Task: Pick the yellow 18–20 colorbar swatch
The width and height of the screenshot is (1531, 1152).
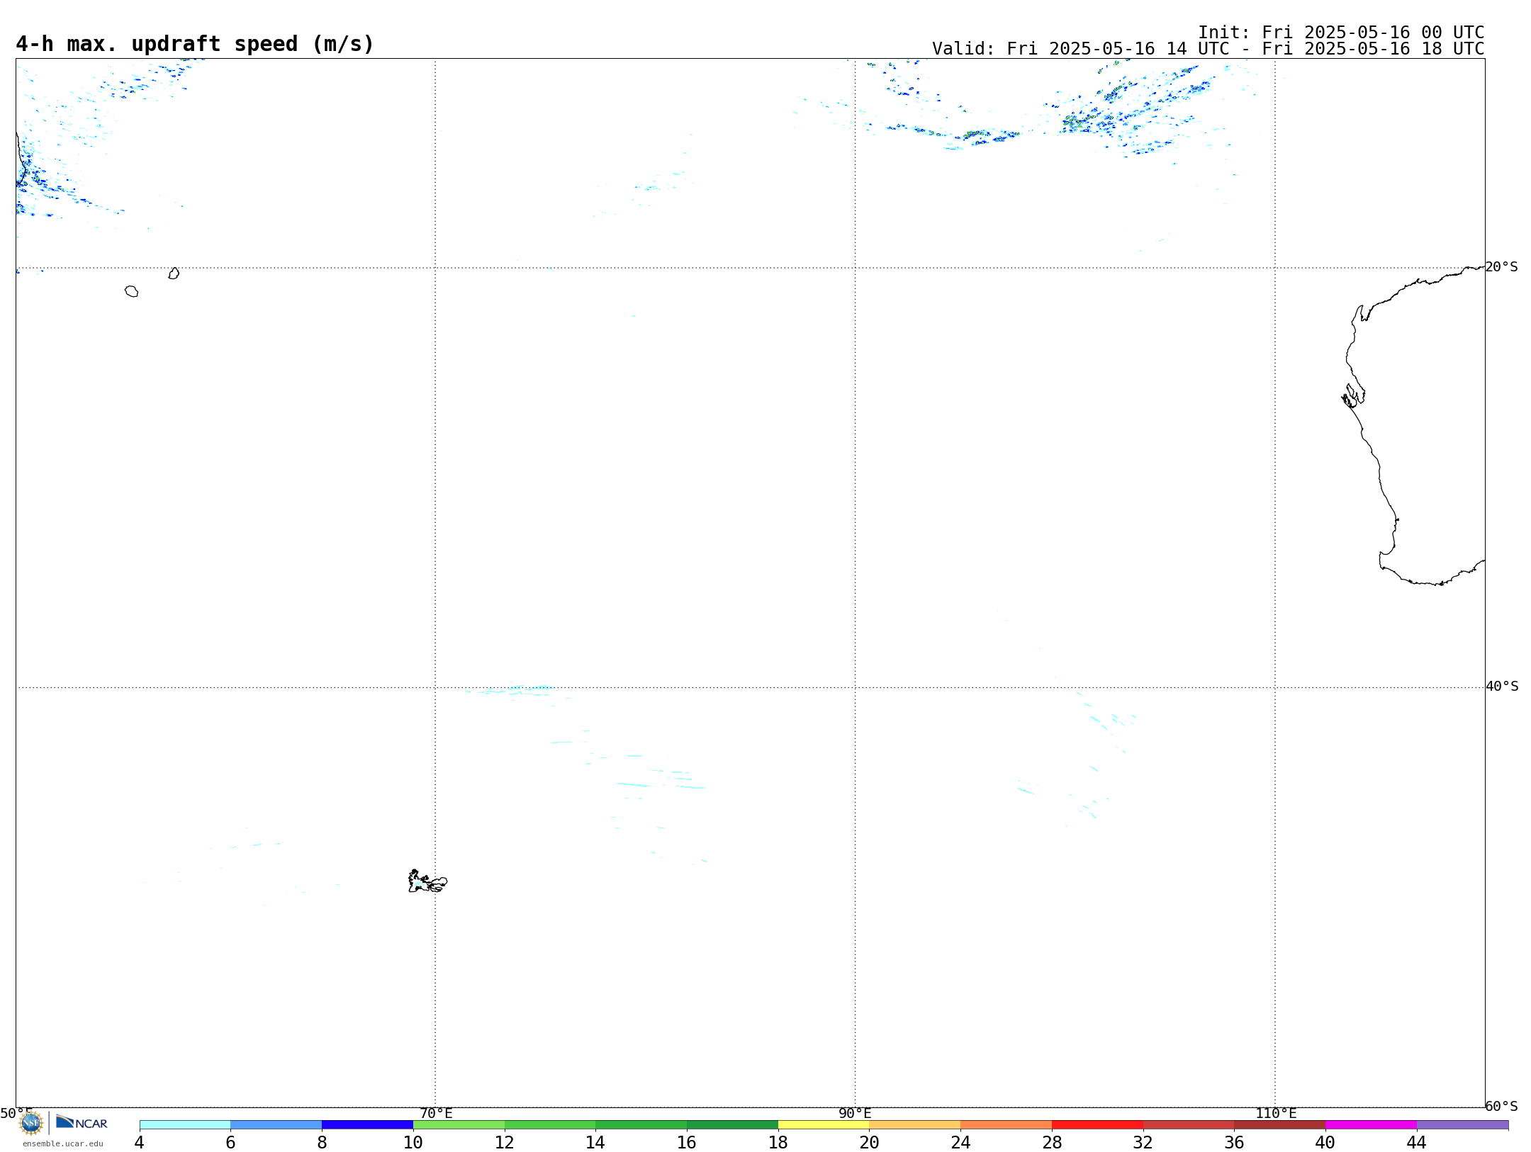Action: coord(824,1125)
